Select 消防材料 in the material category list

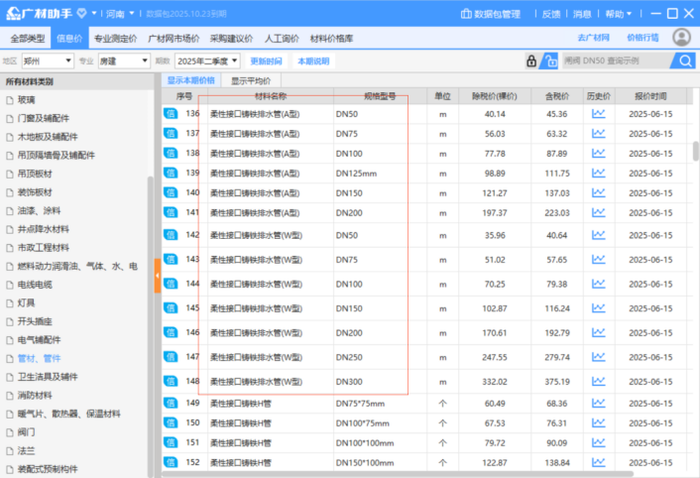pyautogui.click(x=41, y=395)
